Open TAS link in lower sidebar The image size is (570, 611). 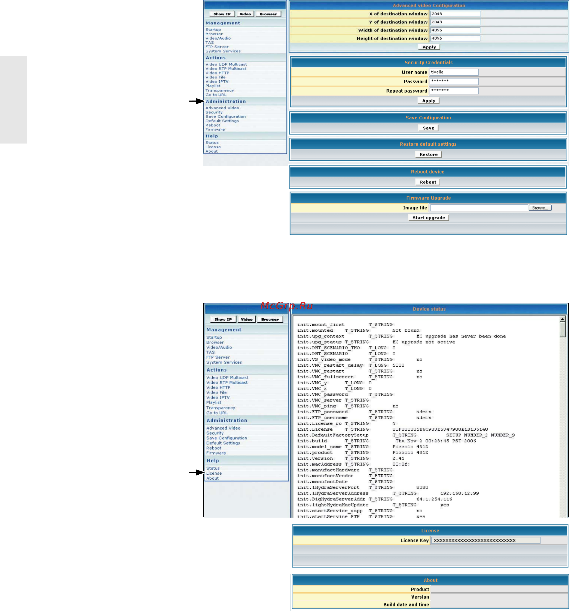(x=211, y=353)
